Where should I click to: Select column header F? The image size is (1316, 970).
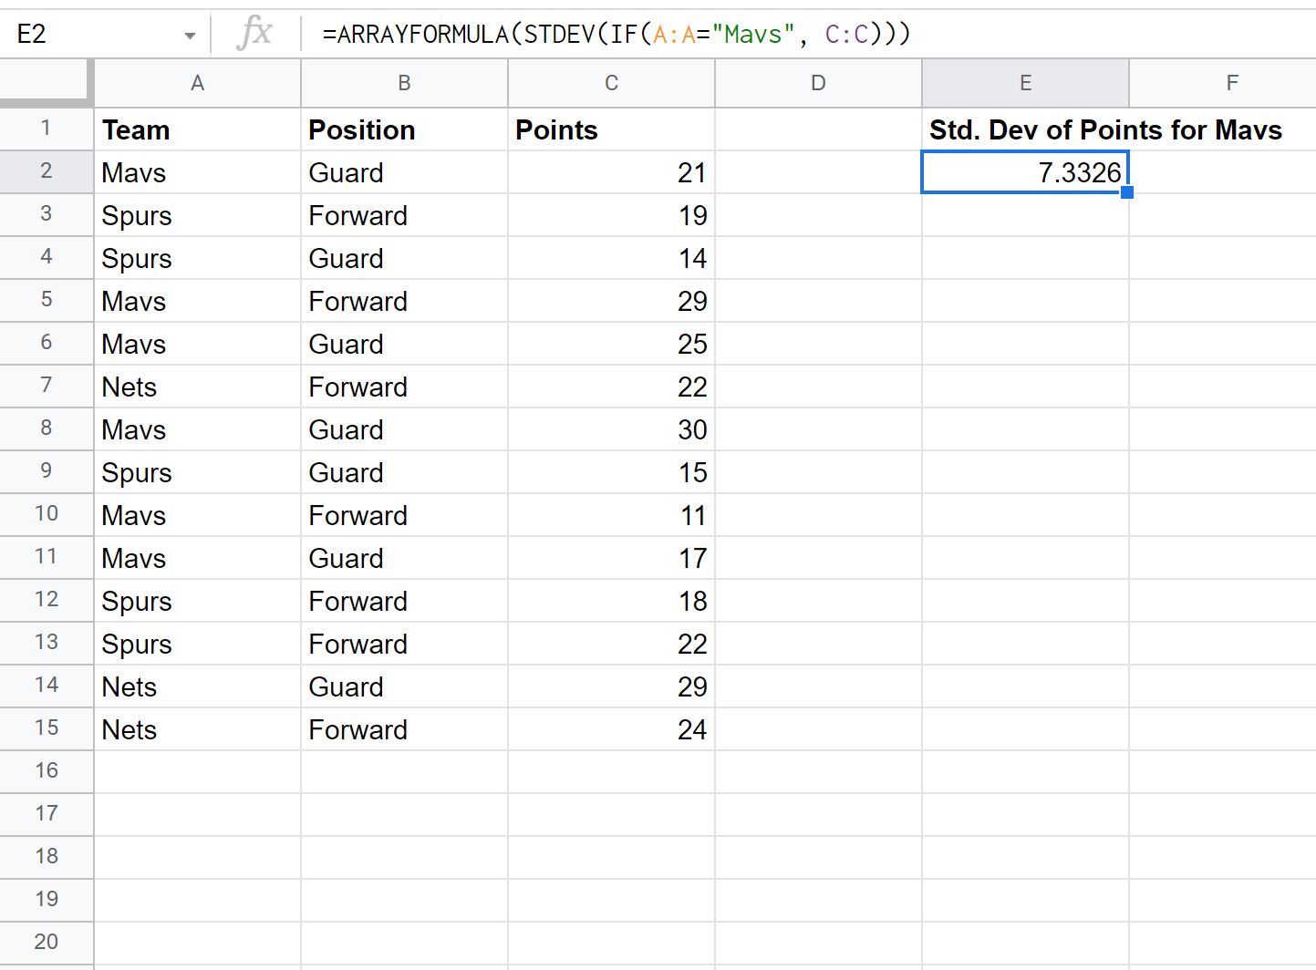tap(1231, 82)
